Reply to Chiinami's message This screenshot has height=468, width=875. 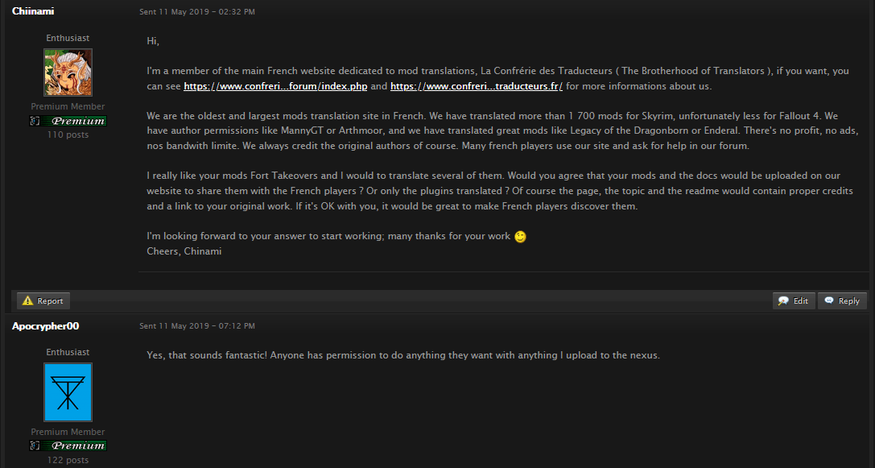[842, 300]
